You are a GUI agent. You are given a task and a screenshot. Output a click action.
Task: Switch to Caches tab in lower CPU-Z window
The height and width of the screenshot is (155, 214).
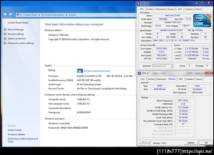pos(151,79)
